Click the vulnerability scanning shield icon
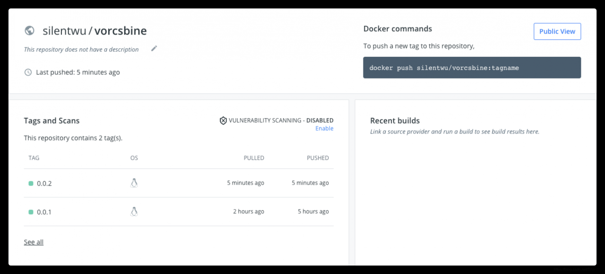 [x=223, y=121]
